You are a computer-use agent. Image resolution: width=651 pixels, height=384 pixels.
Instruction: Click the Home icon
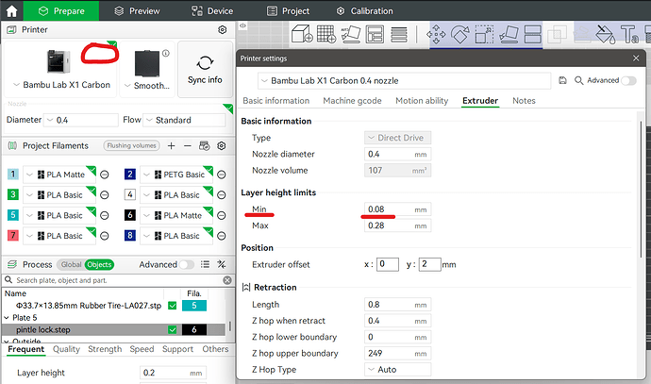coord(11,10)
